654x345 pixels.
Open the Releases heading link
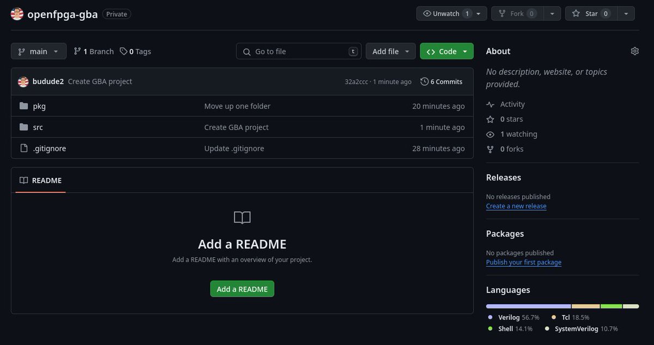(x=504, y=177)
